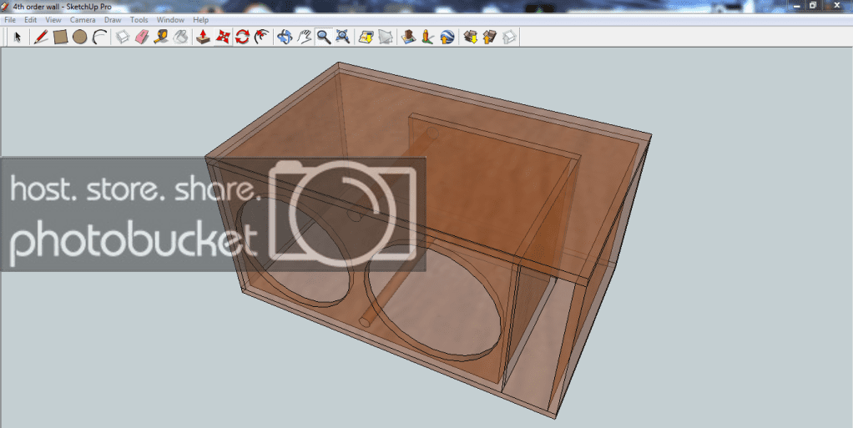853x428 pixels.
Task: Open the Draw menu
Action: tap(113, 20)
